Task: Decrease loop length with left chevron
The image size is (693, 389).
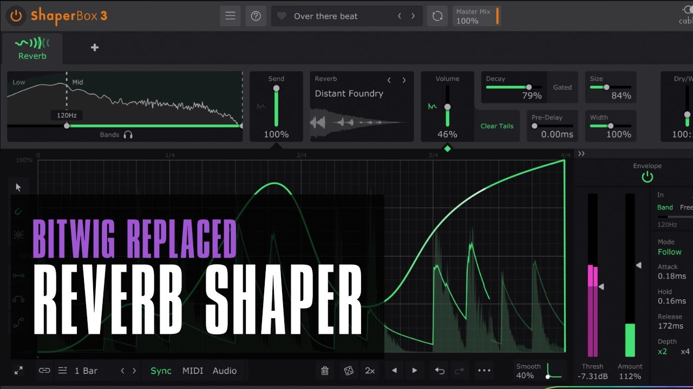Action: (x=122, y=371)
